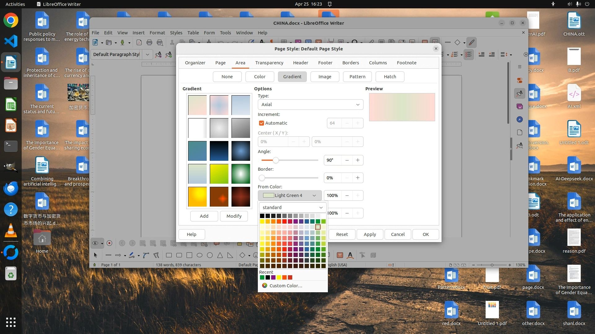The width and height of the screenshot is (595, 334).
Task: Open the Default Paragraph Style dropdown arrow
Action: point(148,54)
